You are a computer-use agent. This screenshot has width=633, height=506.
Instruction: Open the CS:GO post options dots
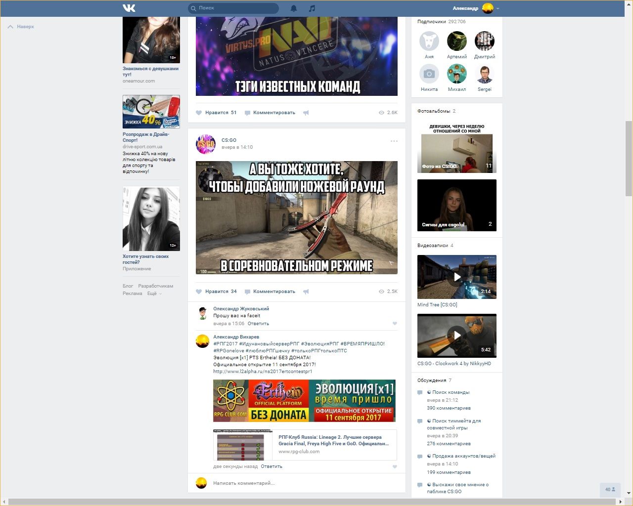click(x=394, y=141)
